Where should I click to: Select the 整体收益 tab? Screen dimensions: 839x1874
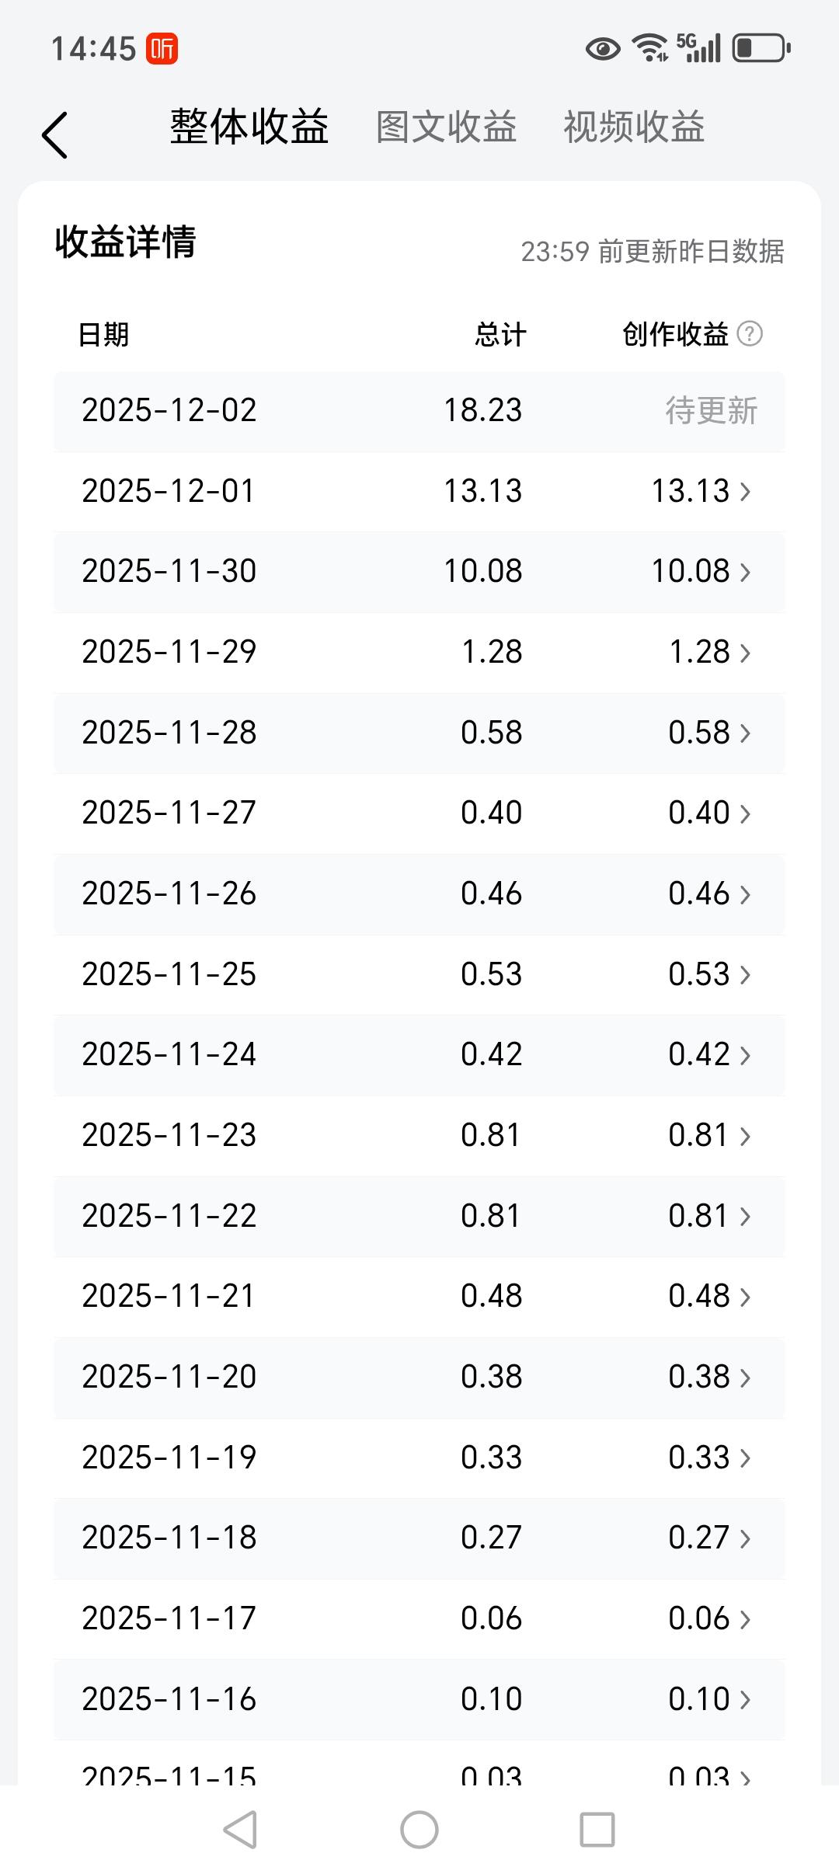249,127
